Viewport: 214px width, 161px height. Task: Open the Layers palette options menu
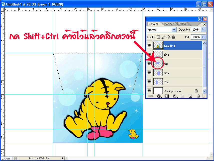click(x=204, y=24)
